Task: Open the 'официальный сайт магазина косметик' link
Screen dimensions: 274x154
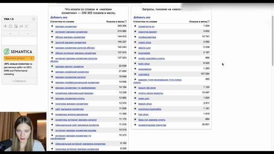Action: [x=77, y=125]
